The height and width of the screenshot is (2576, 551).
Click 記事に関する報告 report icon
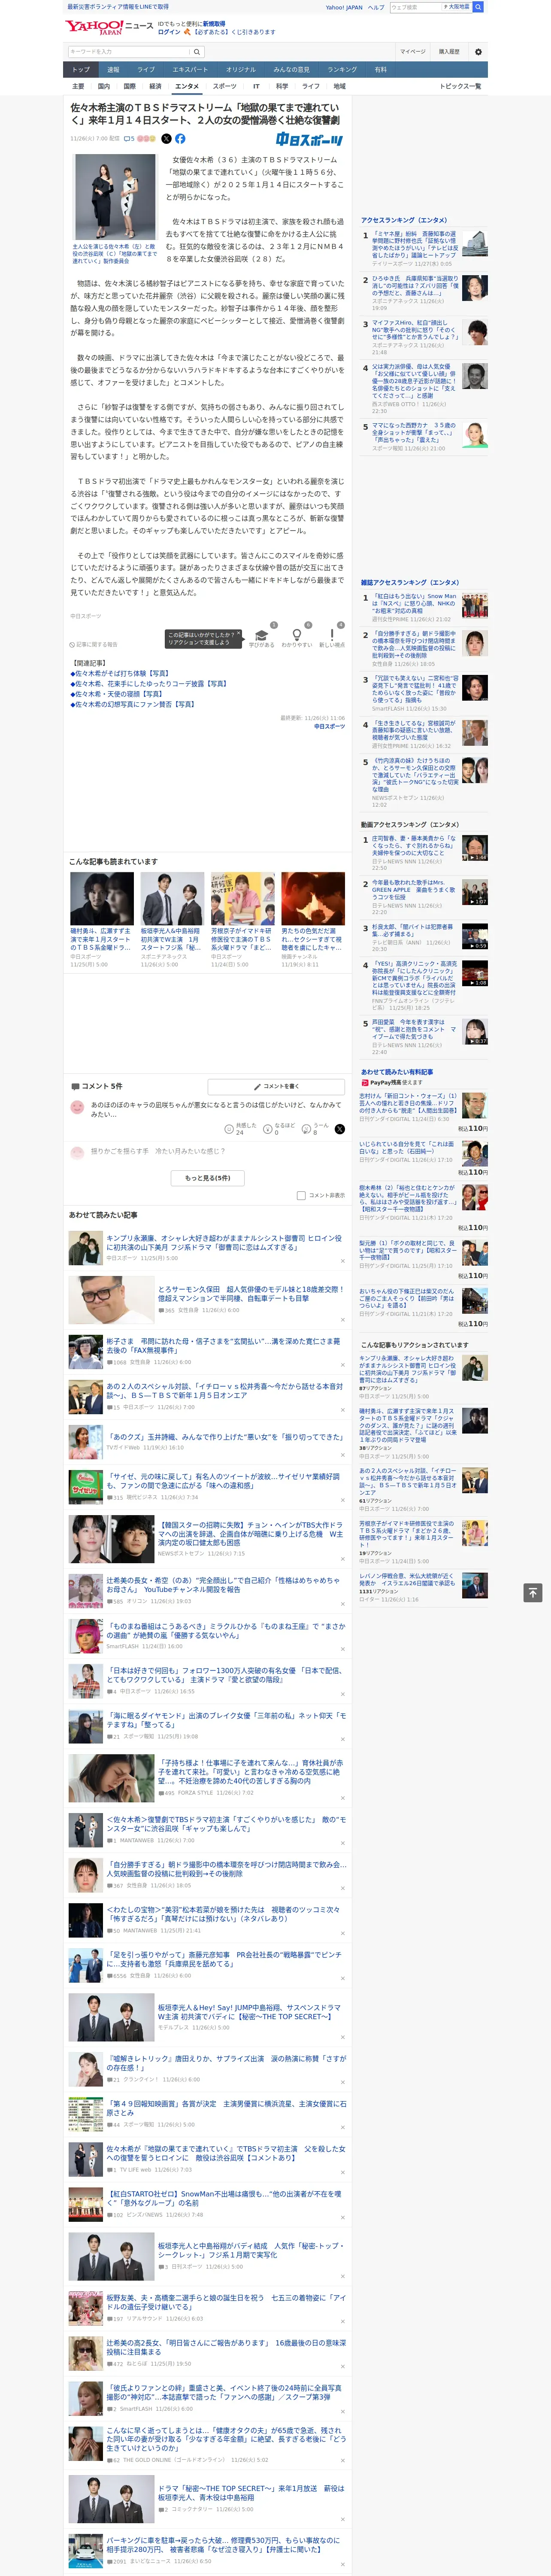pos(93,644)
